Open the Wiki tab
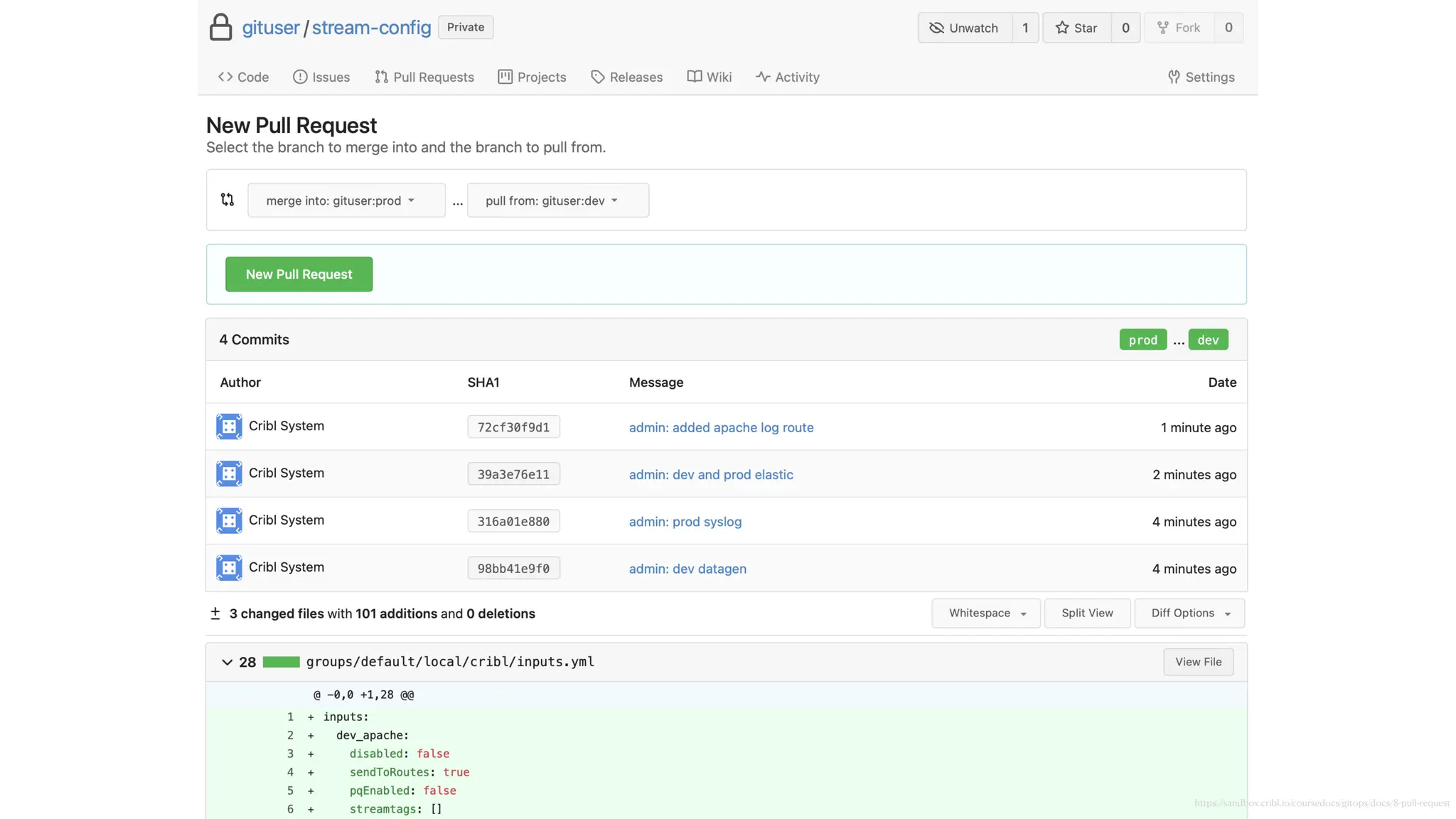 [710, 77]
